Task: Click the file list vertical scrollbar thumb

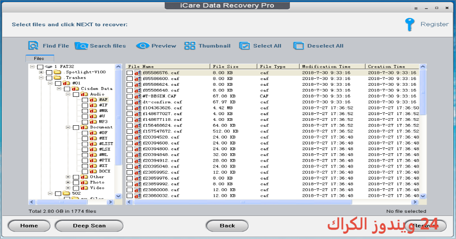Action: 423,92
